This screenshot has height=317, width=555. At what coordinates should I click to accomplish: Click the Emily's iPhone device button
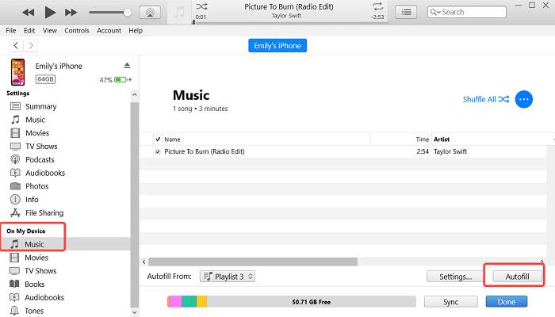[277, 46]
